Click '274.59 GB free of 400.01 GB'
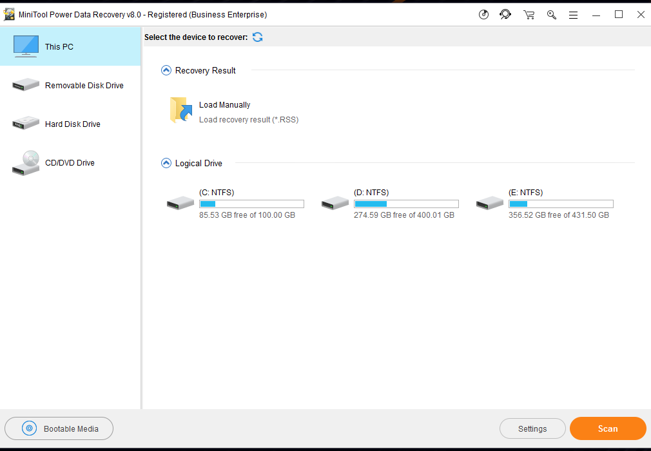This screenshot has height=451, width=651. (x=404, y=215)
